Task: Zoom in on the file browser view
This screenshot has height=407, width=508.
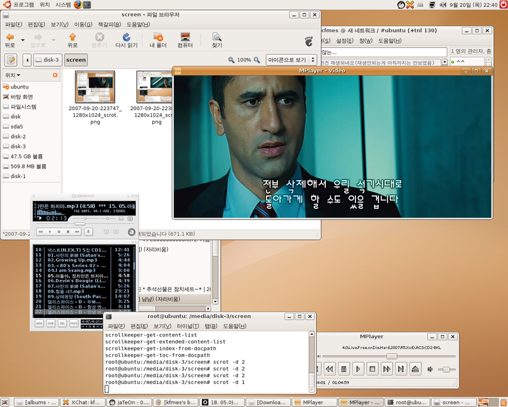Action: coord(257,60)
